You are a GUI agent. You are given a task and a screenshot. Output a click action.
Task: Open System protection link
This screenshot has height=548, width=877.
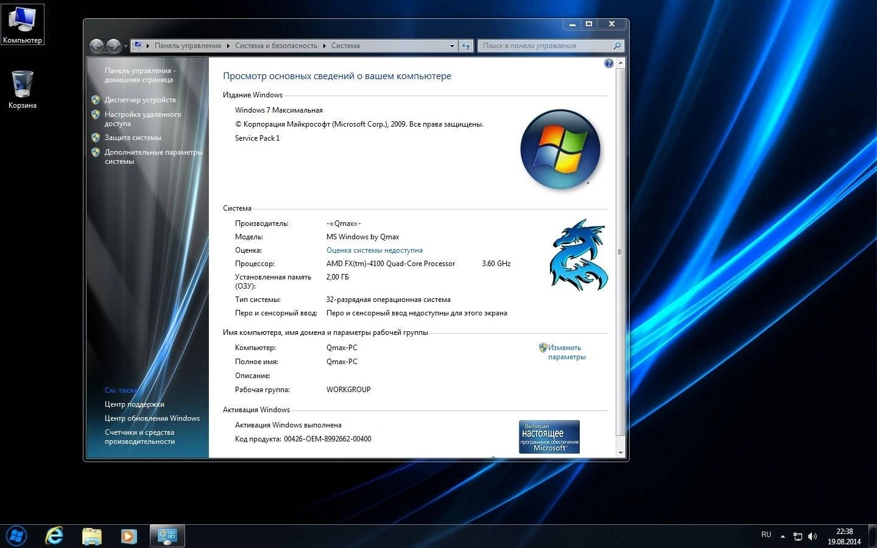click(x=133, y=138)
